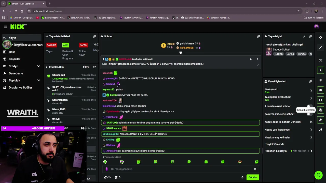326x183 pixels.
Task: Reload the page in the browser
Action: 16,11
